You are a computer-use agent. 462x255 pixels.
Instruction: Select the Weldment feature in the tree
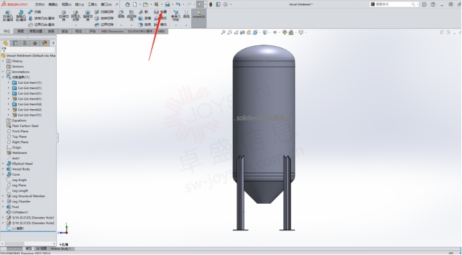coord(19,153)
